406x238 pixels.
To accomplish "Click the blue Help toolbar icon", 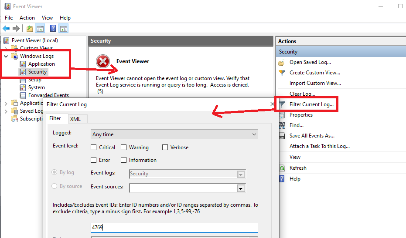I will click(53, 28).
